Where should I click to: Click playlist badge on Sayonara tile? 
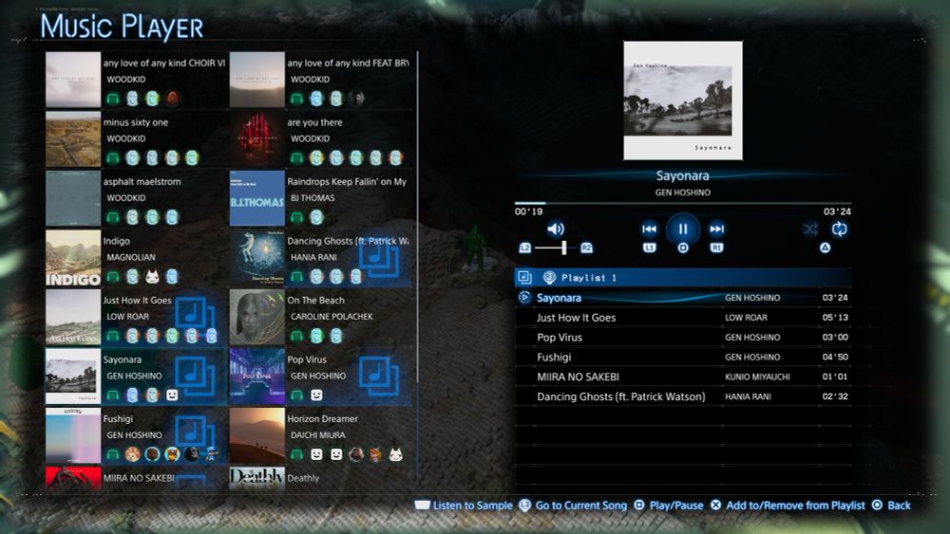tap(195, 377)
